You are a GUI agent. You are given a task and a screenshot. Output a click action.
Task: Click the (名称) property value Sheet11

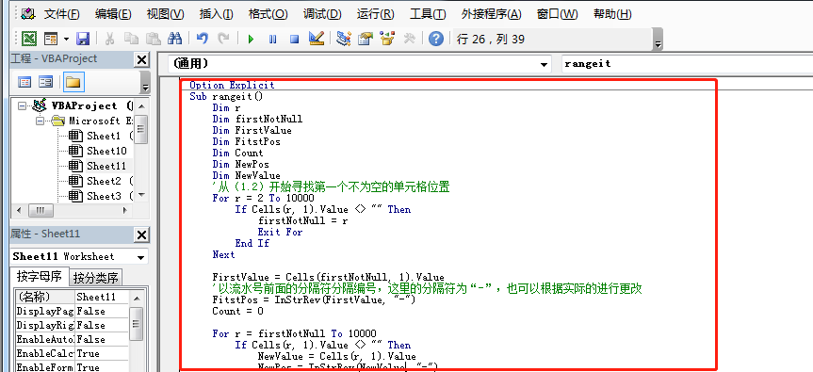102,297
